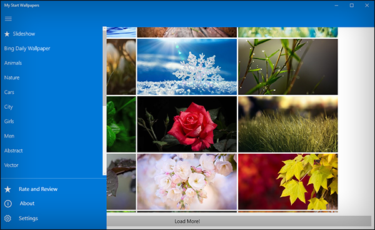Open the Girls category
The width and height of the screenshot is (375, 230).
[x=9, y=121]
